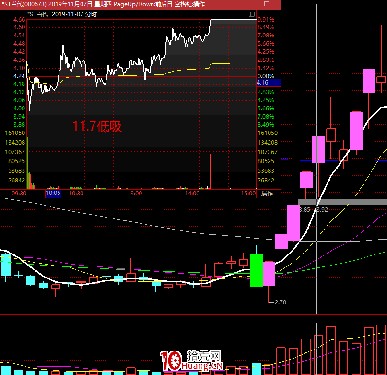Click the 0.00% baseline percentage label
Screen dimensions: 387x375
(x=266, y=76)
